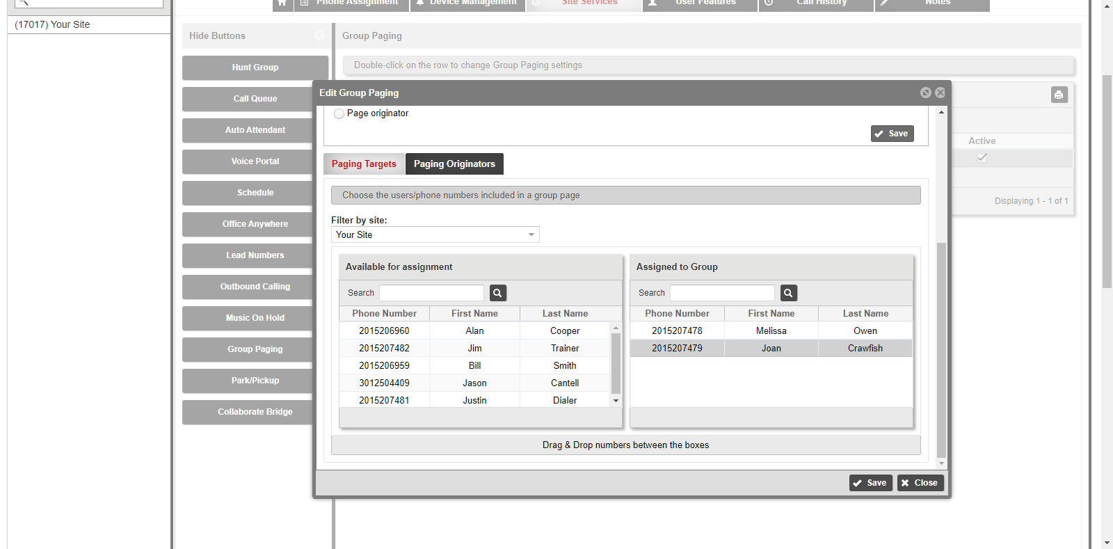This screenshot has height=549, width=1113.
Task: Collapse the Hide Buttons sidebar arrow
Action: click(x=319, y=35)
